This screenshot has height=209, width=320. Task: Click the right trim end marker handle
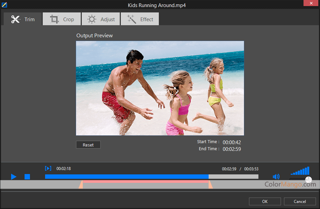click(x=210, y=184)
